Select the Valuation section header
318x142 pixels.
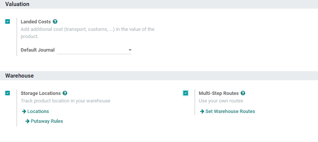(x=17, y=4)
